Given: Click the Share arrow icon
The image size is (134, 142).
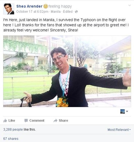Looking at the screenshot, I should coord(55,121).
